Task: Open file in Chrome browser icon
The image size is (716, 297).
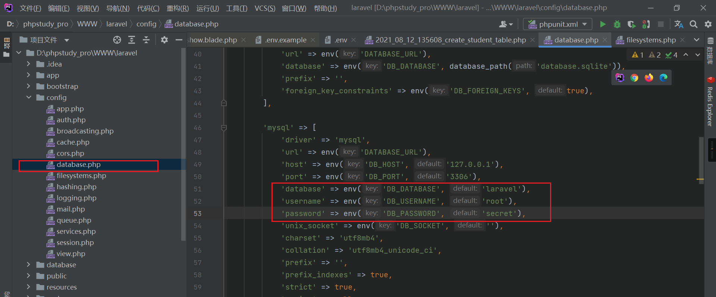Action: tap(634, 78)
